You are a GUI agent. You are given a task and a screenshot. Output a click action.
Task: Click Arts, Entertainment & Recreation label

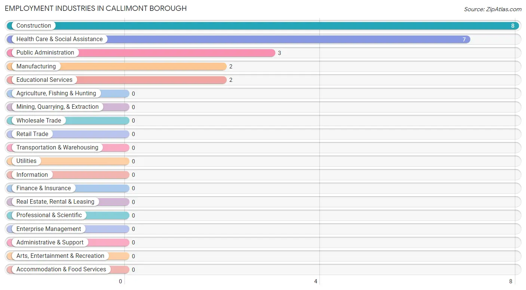[60, 256]
